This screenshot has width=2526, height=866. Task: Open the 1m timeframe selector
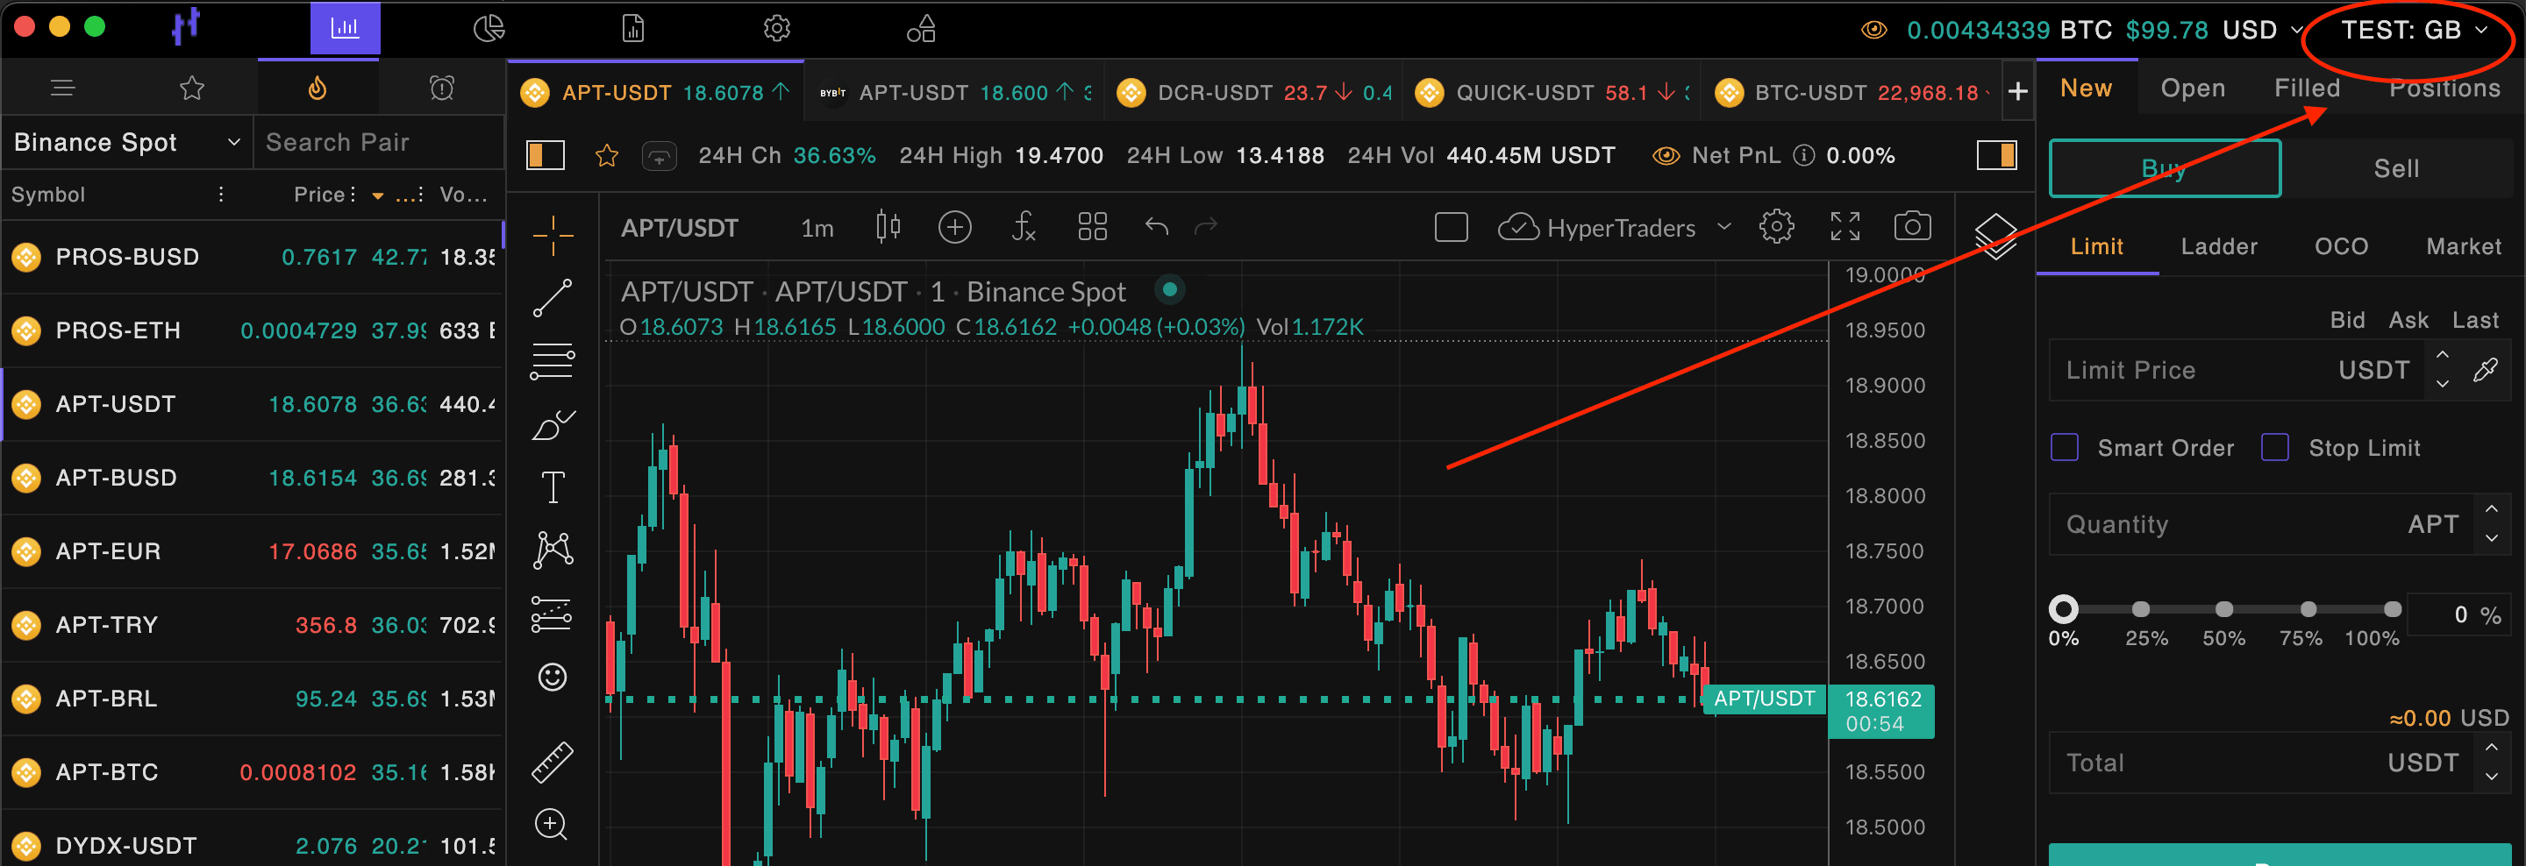pos(817,228)
